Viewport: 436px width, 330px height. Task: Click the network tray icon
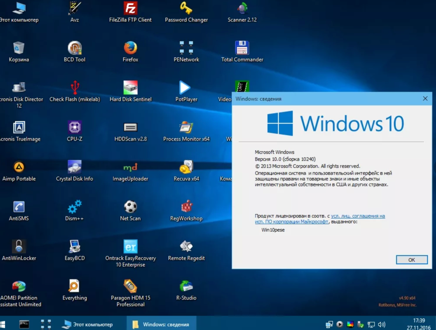[371, 324]
